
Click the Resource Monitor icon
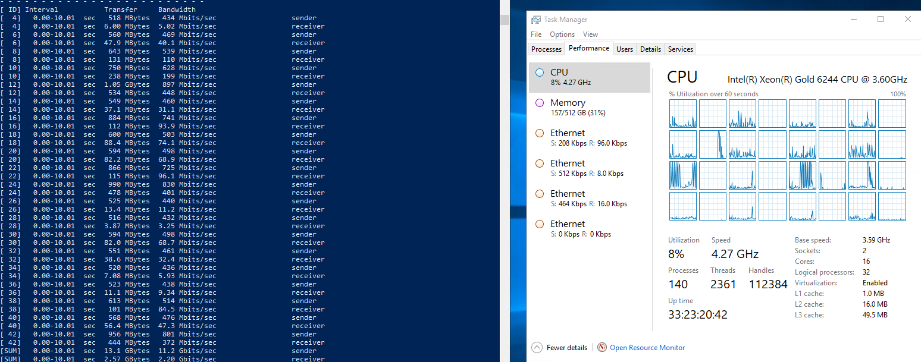click(x=602, y=348)
